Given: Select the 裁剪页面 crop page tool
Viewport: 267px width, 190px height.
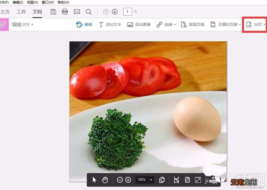Looking at the screenshot, I should pyautogui.click(x=193, y=25).
